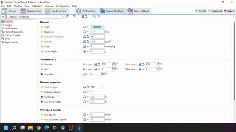Select Expert mode

[229, 11]
